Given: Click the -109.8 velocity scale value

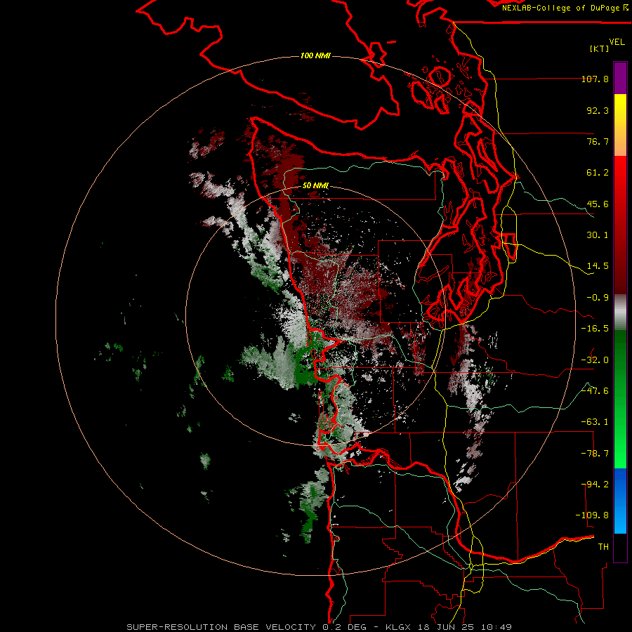Looking at the screenshot, I should tap(592, 515).
